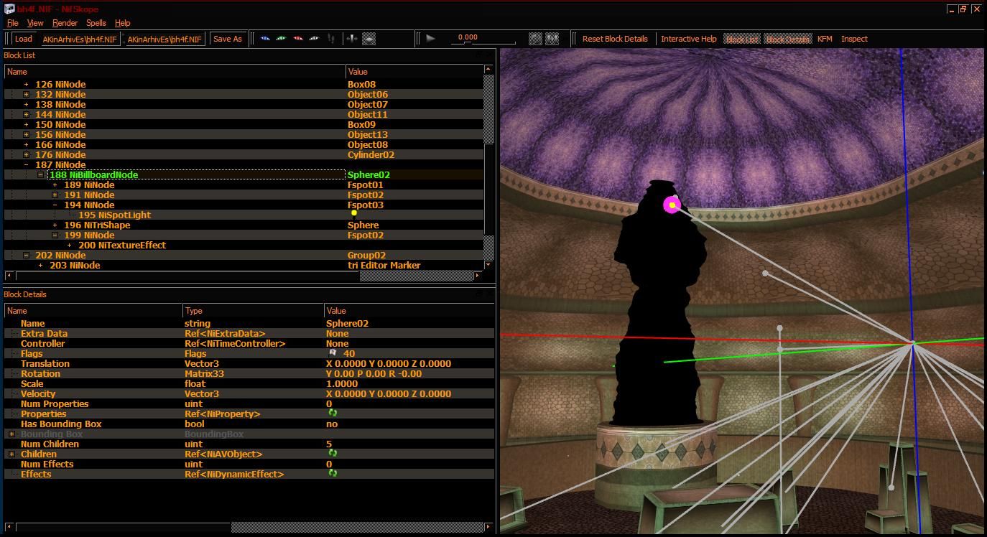Collapse 188 NiBillboardNode Sphere02

(x=41, y=174)
